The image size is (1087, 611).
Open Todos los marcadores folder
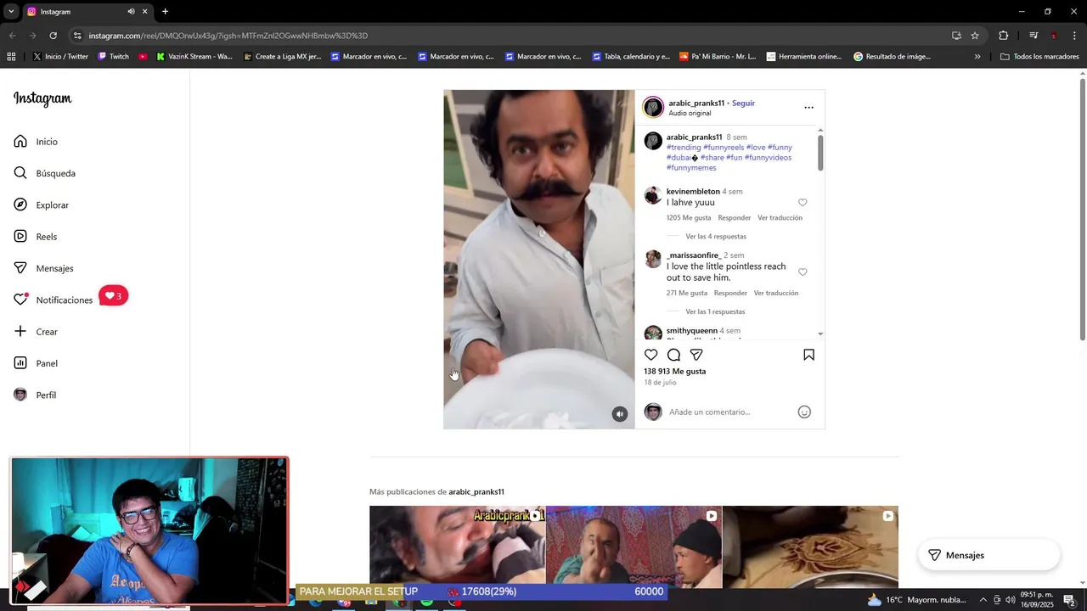1039,57
